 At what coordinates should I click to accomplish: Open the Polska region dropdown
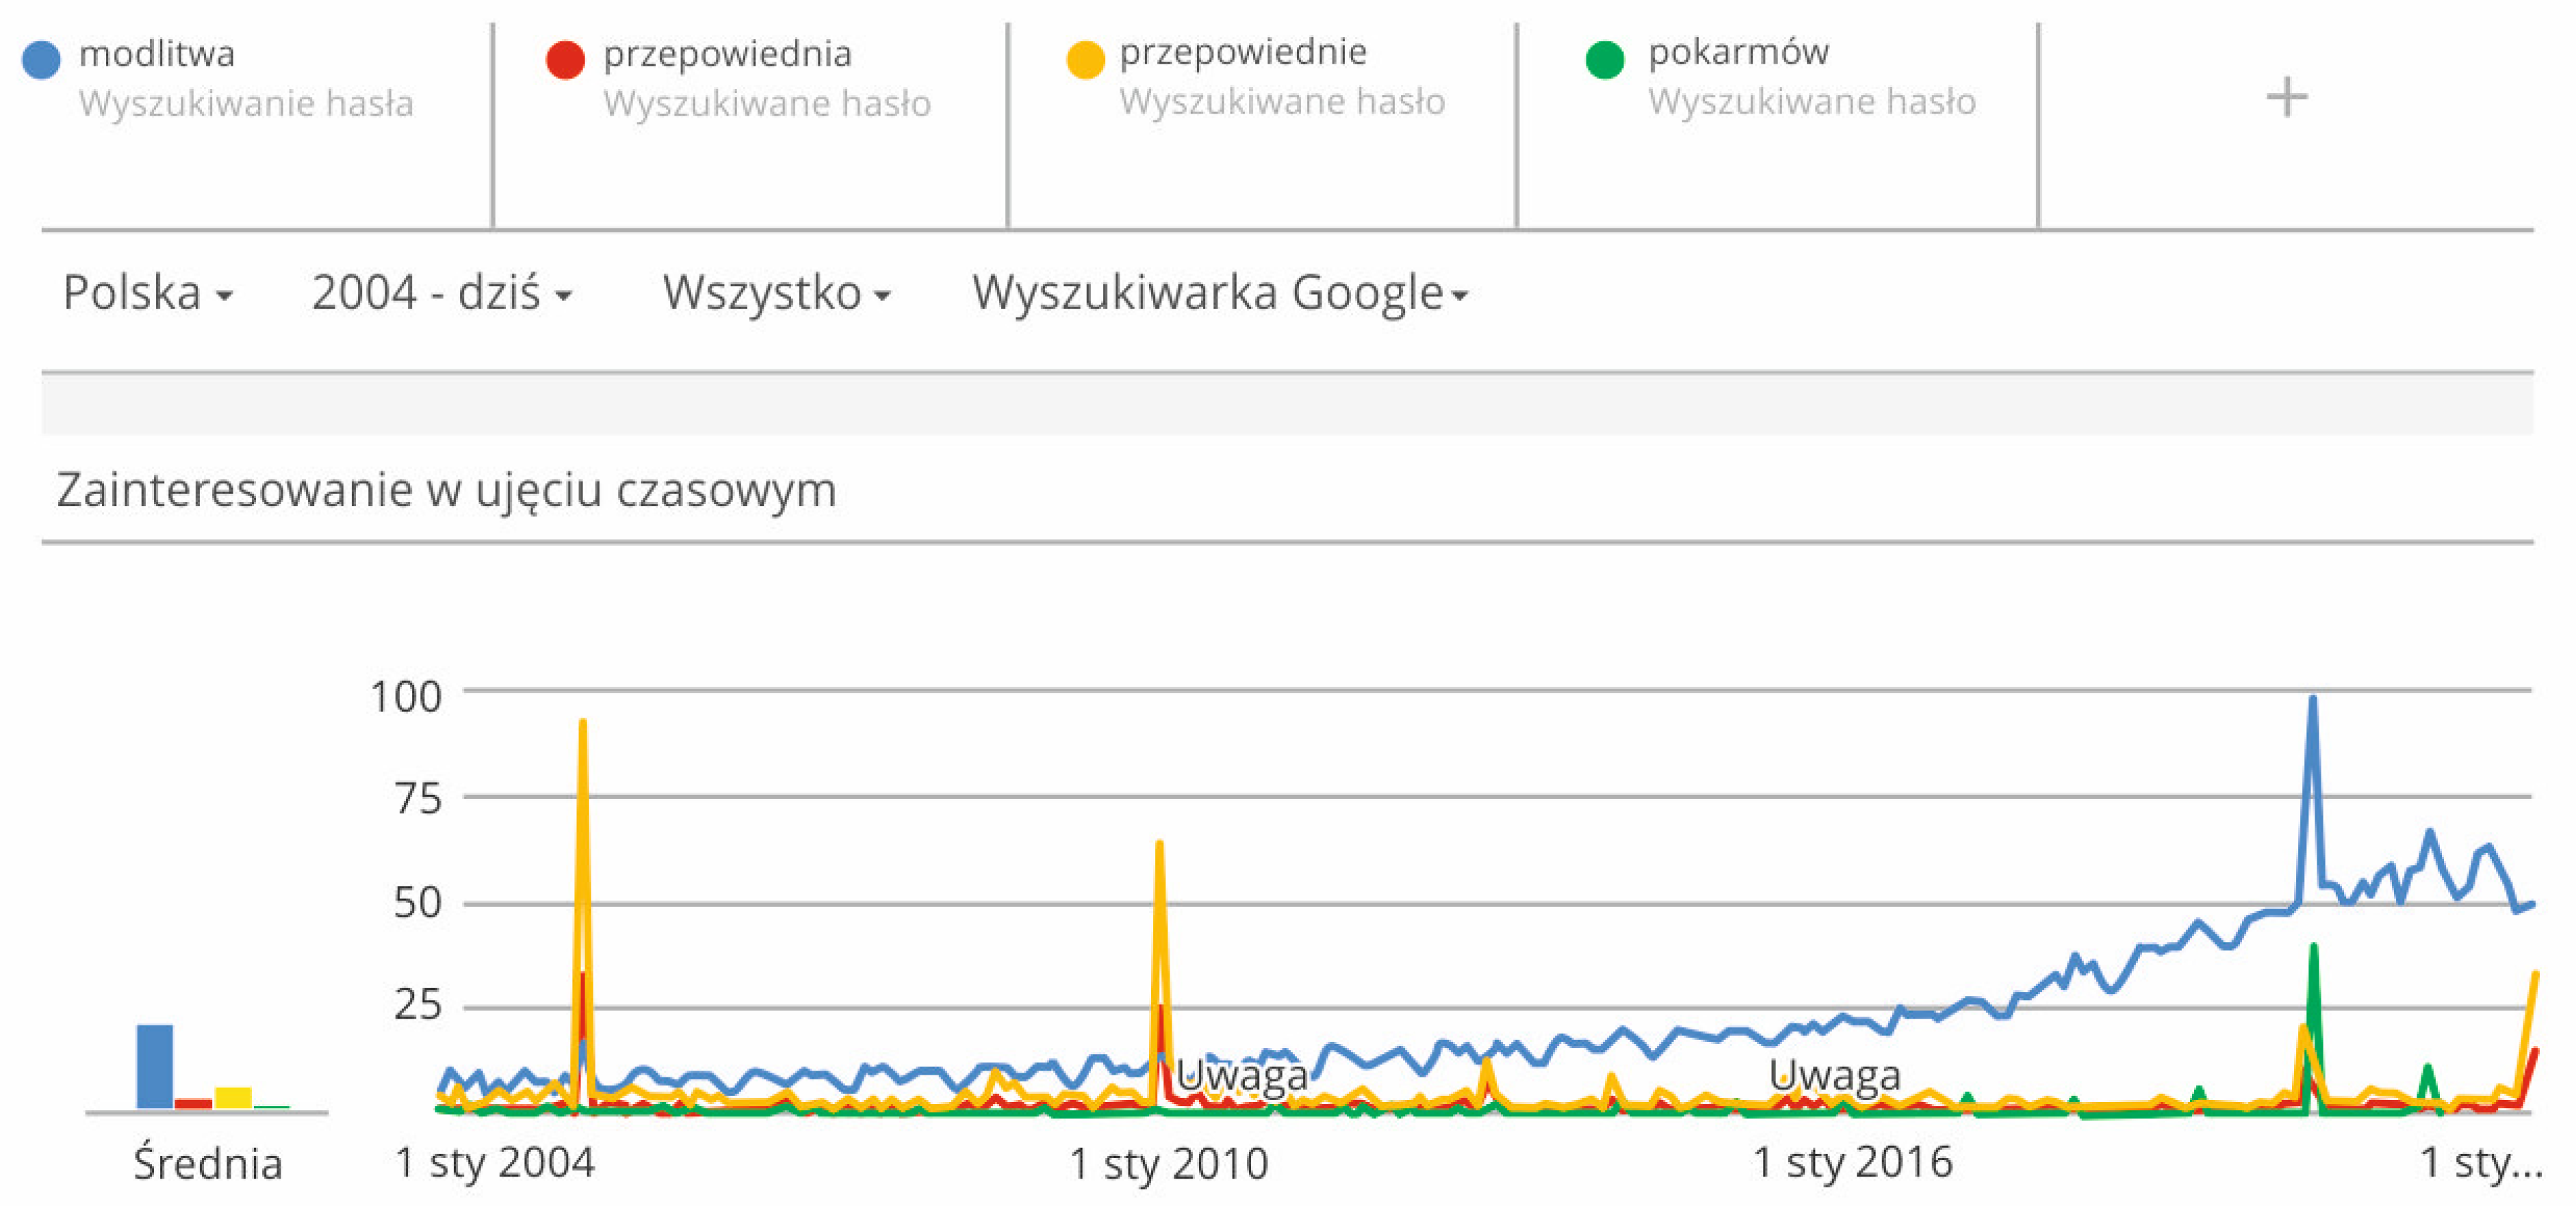tap(147, 293)
